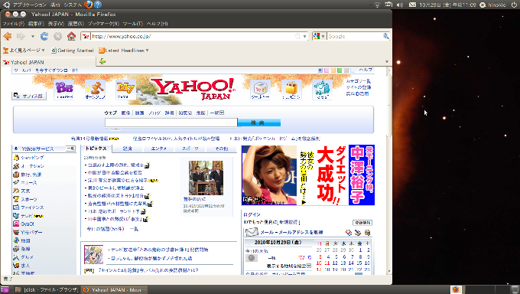The image size is (520, 294).
Task: Open the Yahoo BB icon in header
Action: coord(64,90)
